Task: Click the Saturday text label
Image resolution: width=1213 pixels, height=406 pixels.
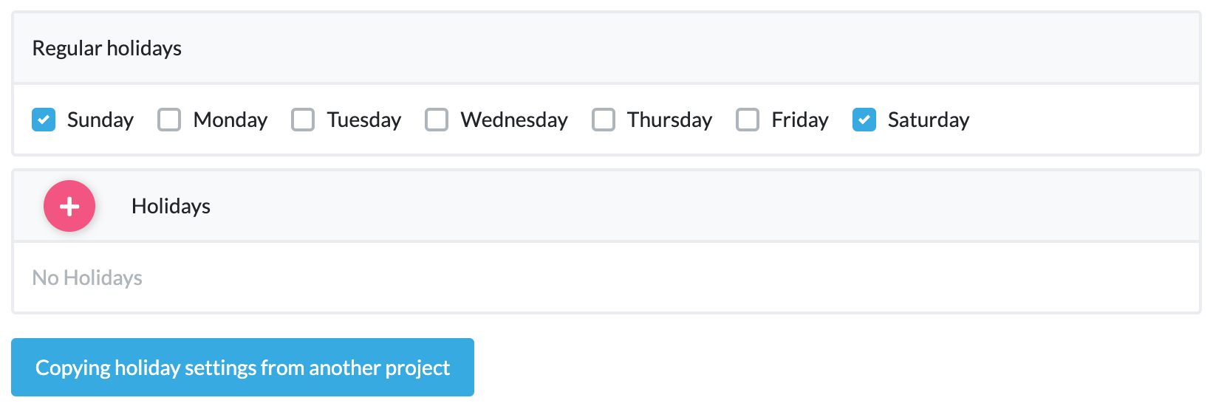Action: 929,120
